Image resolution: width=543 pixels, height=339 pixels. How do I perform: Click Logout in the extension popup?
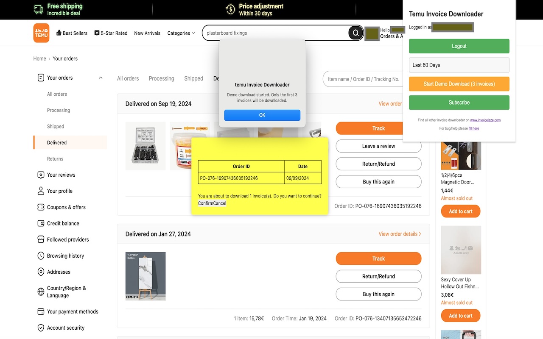[459, 46]
